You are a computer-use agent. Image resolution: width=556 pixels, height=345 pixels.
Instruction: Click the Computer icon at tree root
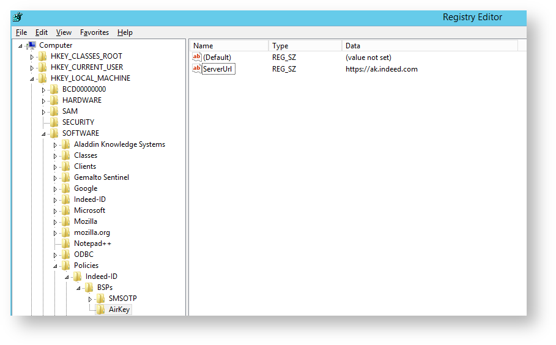[x=31, y=45]
